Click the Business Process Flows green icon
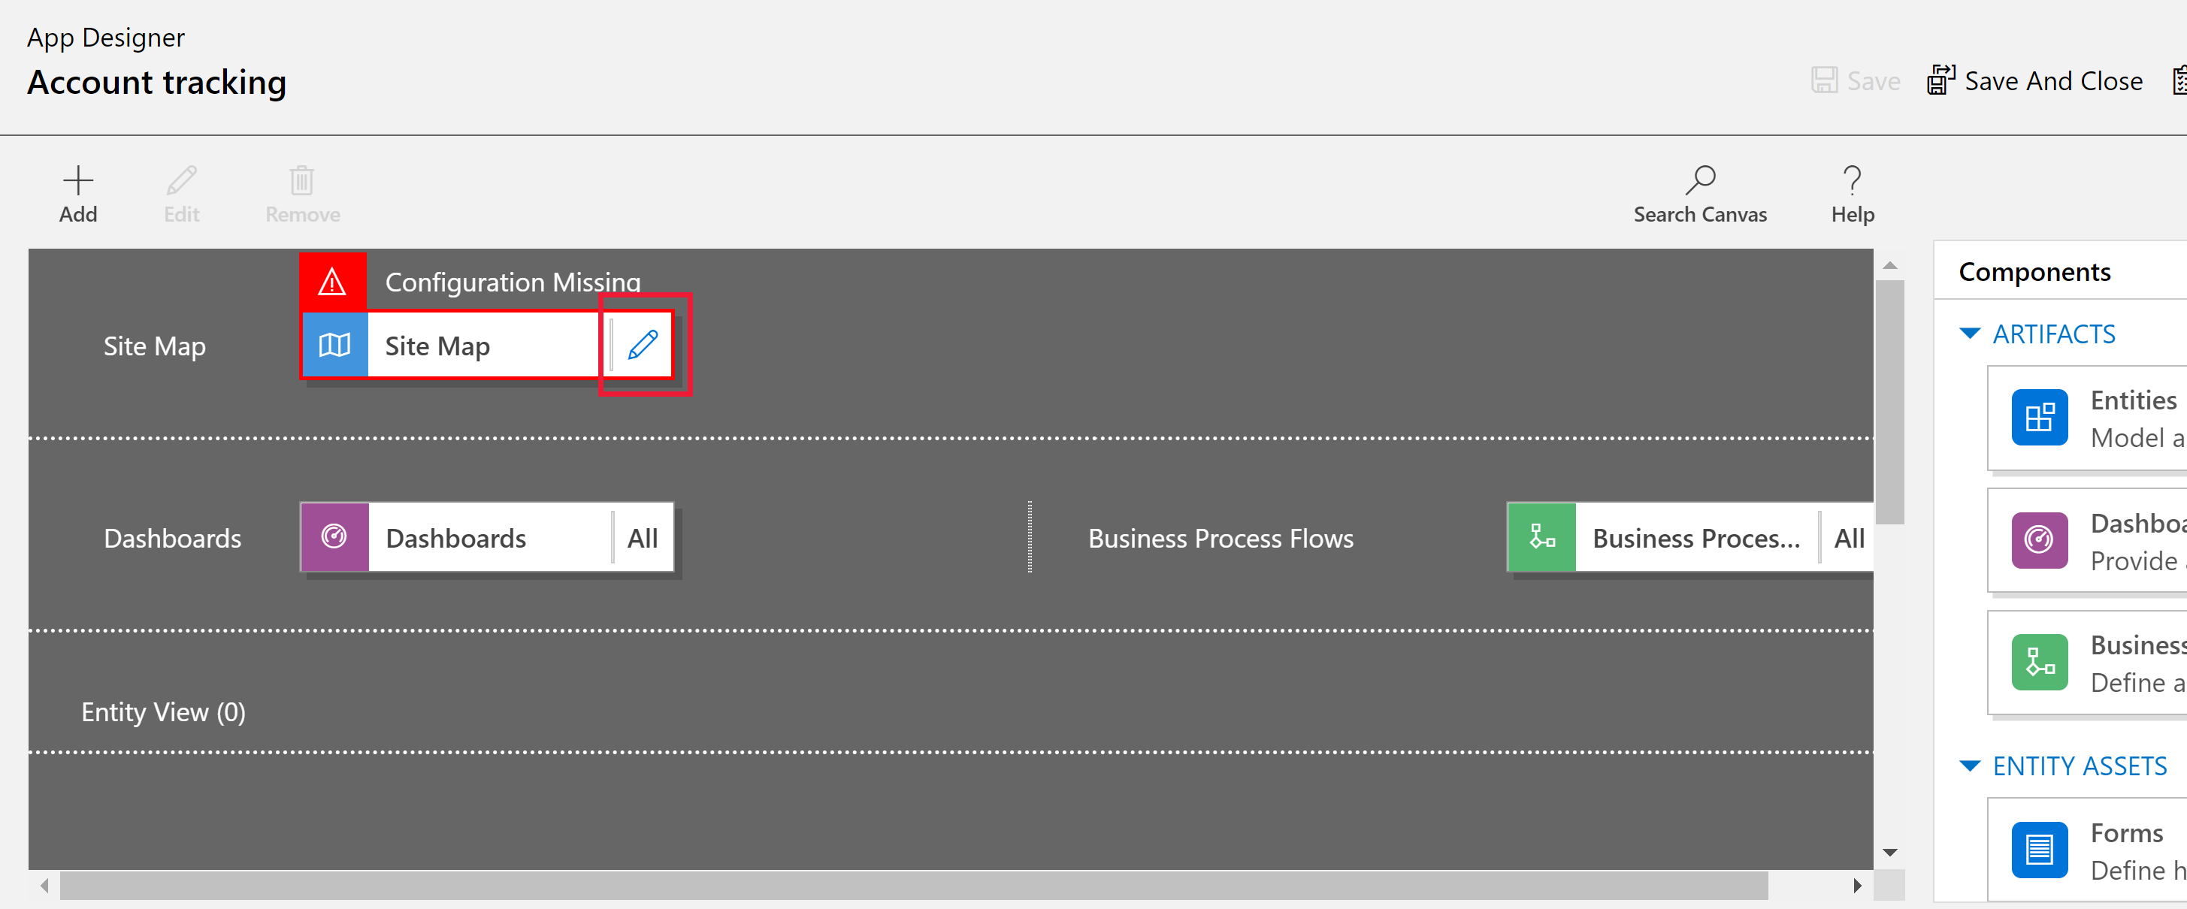This screenshot has width=2187, height=909. pyautogui.click(x=1543, y=536)
